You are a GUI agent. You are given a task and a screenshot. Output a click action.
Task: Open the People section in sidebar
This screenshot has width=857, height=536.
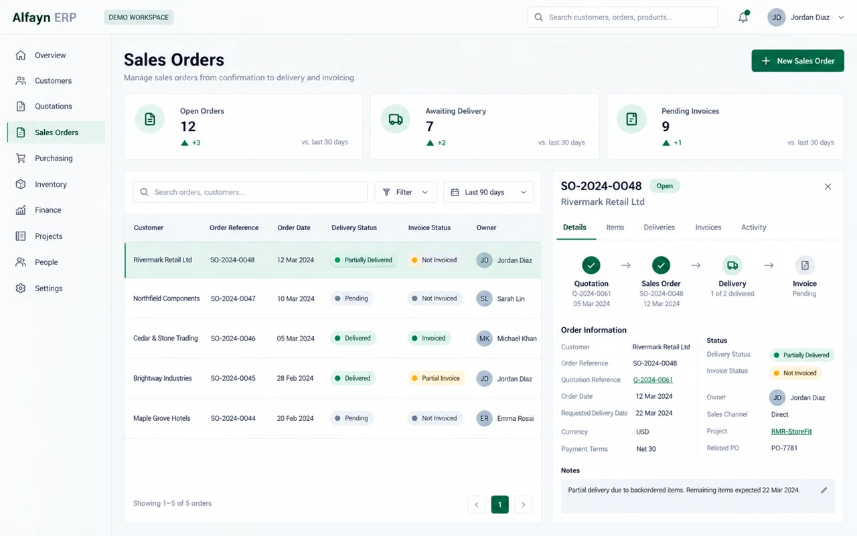pyautogui.click(x=56, y=262)
